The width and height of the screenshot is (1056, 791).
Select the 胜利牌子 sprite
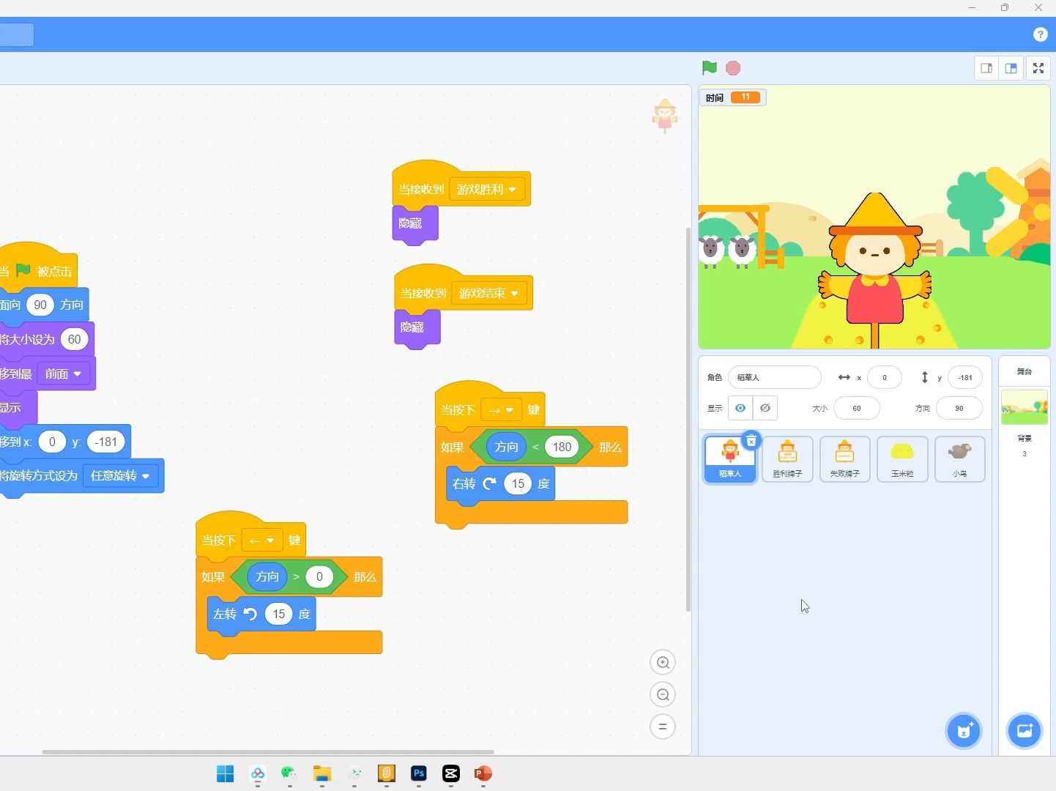click(x=787, y=459)
